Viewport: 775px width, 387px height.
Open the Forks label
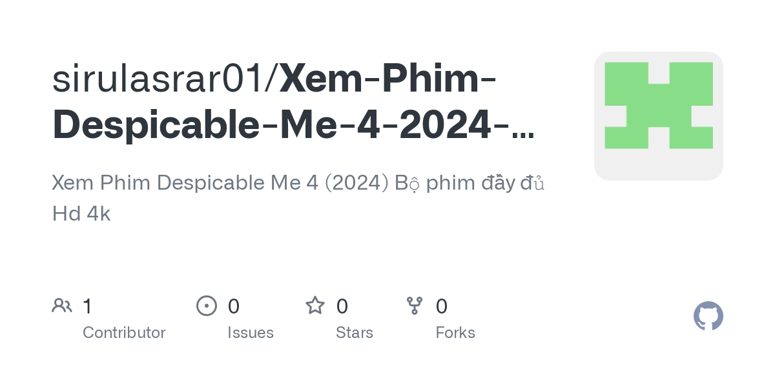(x=455, y=333)
